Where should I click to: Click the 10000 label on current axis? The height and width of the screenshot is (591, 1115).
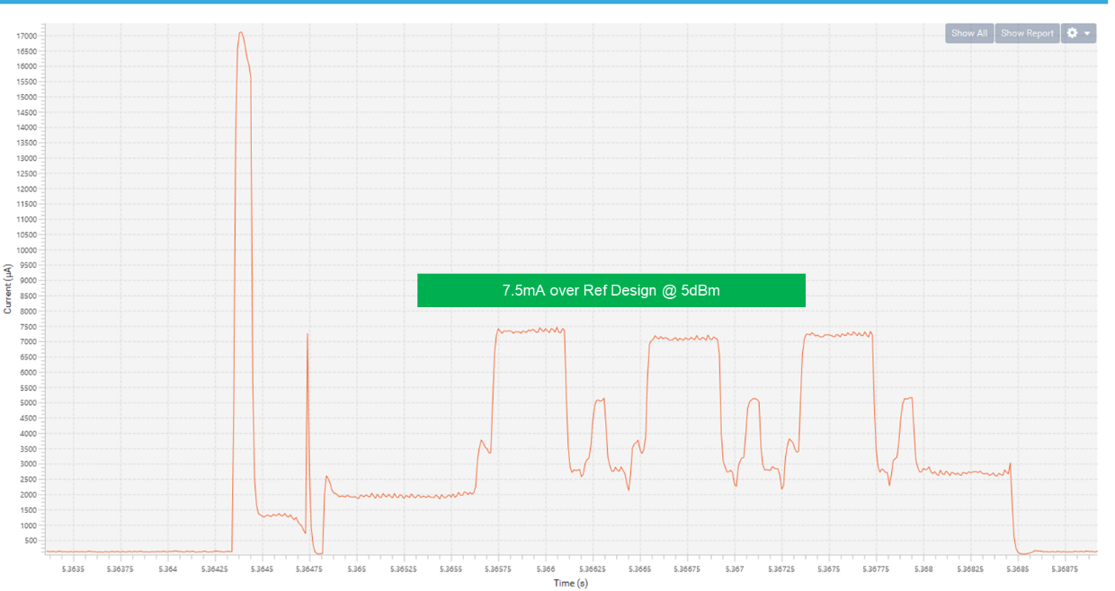(26, 250)
